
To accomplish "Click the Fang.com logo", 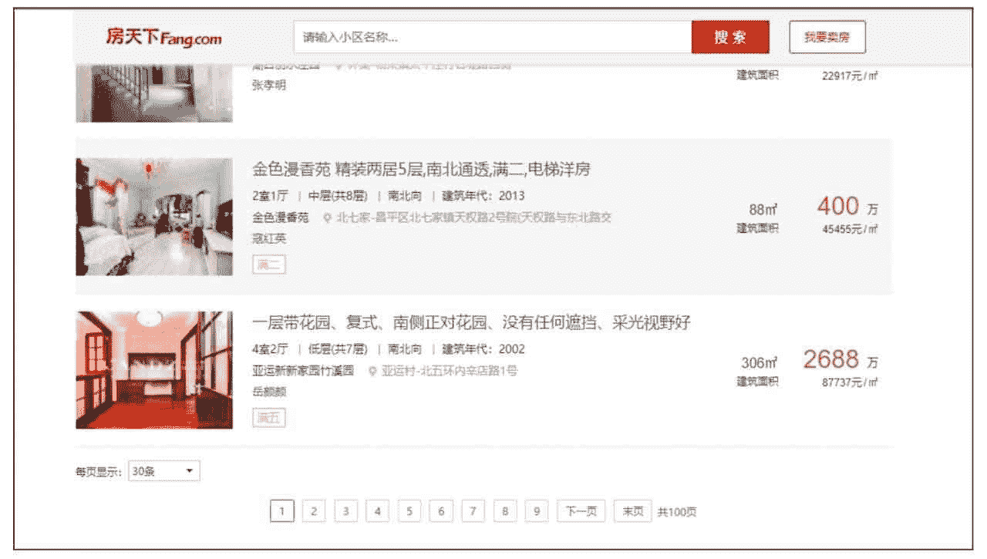I will [163, 37].
